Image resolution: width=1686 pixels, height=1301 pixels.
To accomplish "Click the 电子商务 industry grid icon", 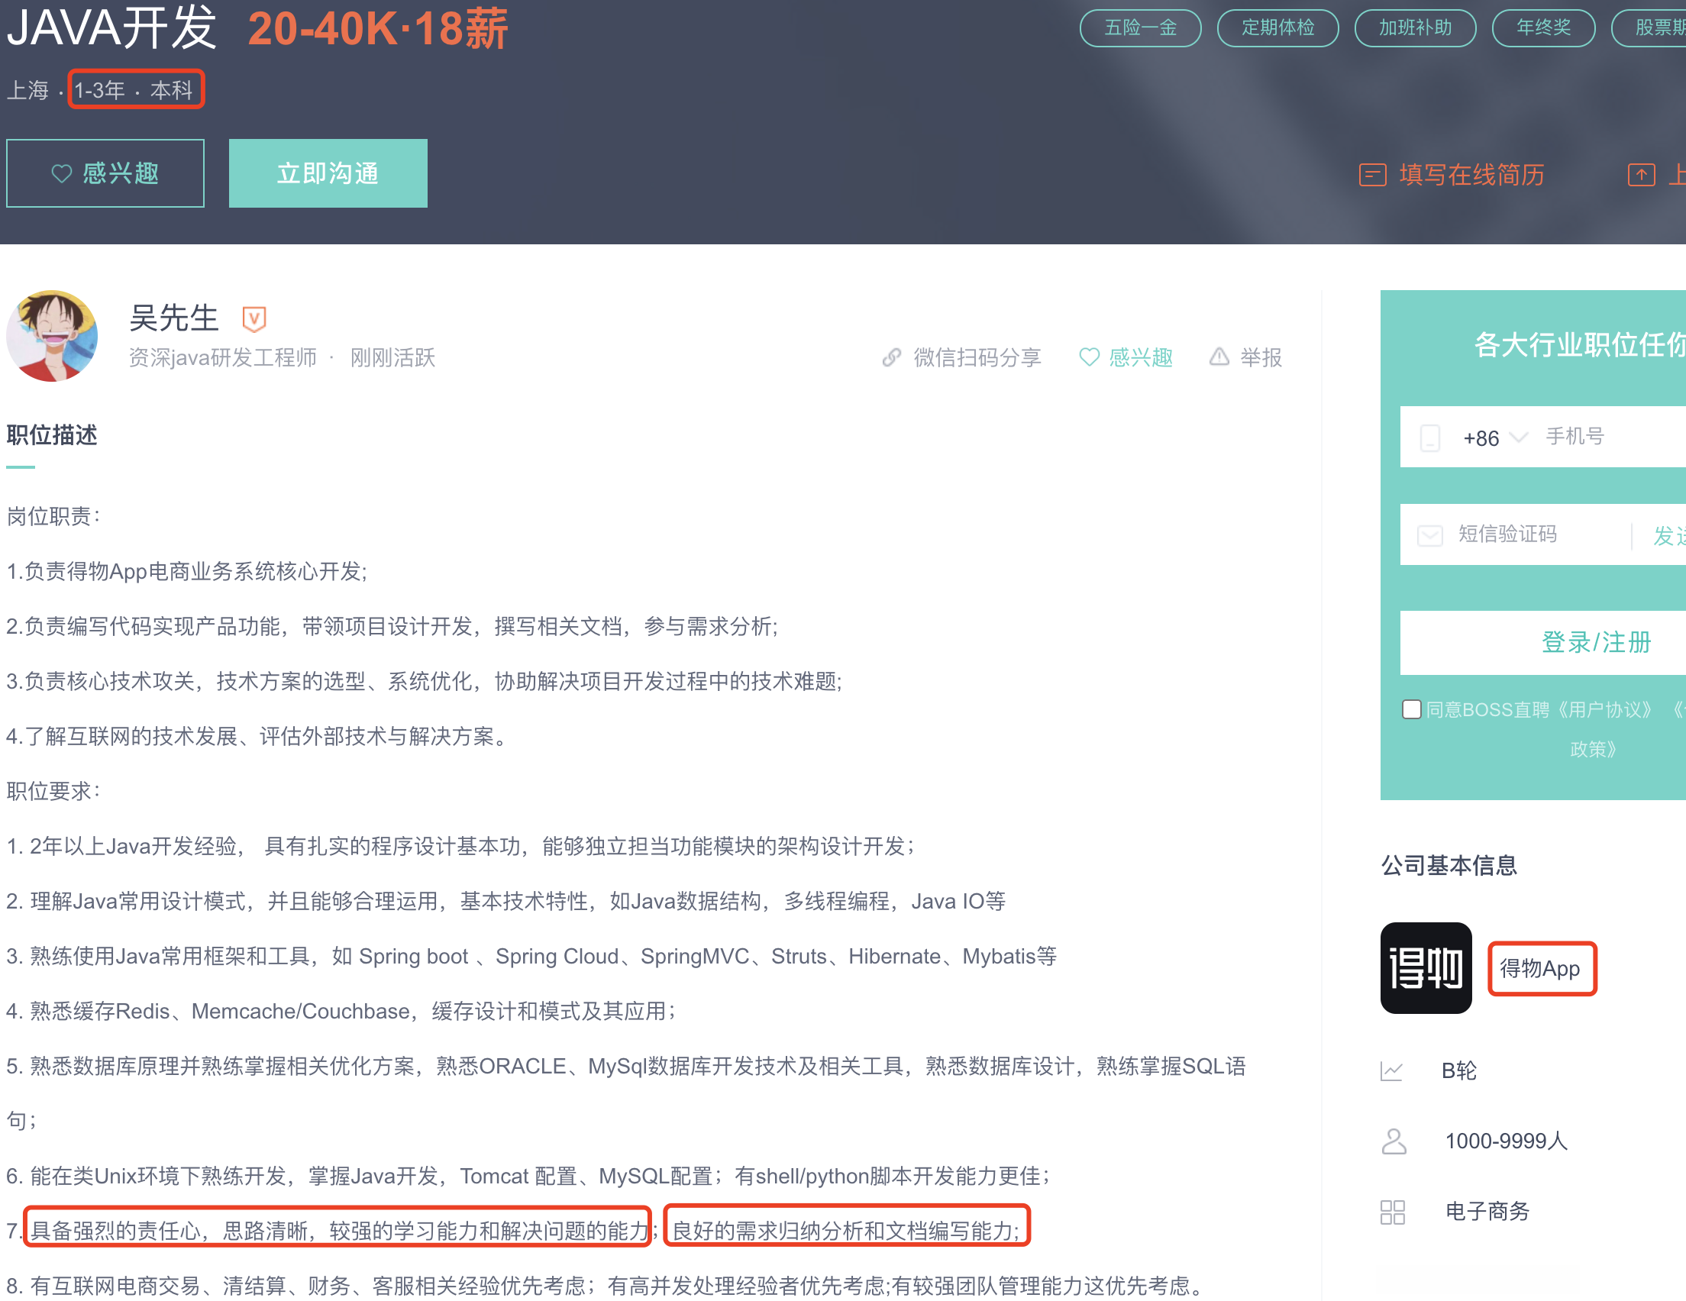I will coord(1392,1211).
